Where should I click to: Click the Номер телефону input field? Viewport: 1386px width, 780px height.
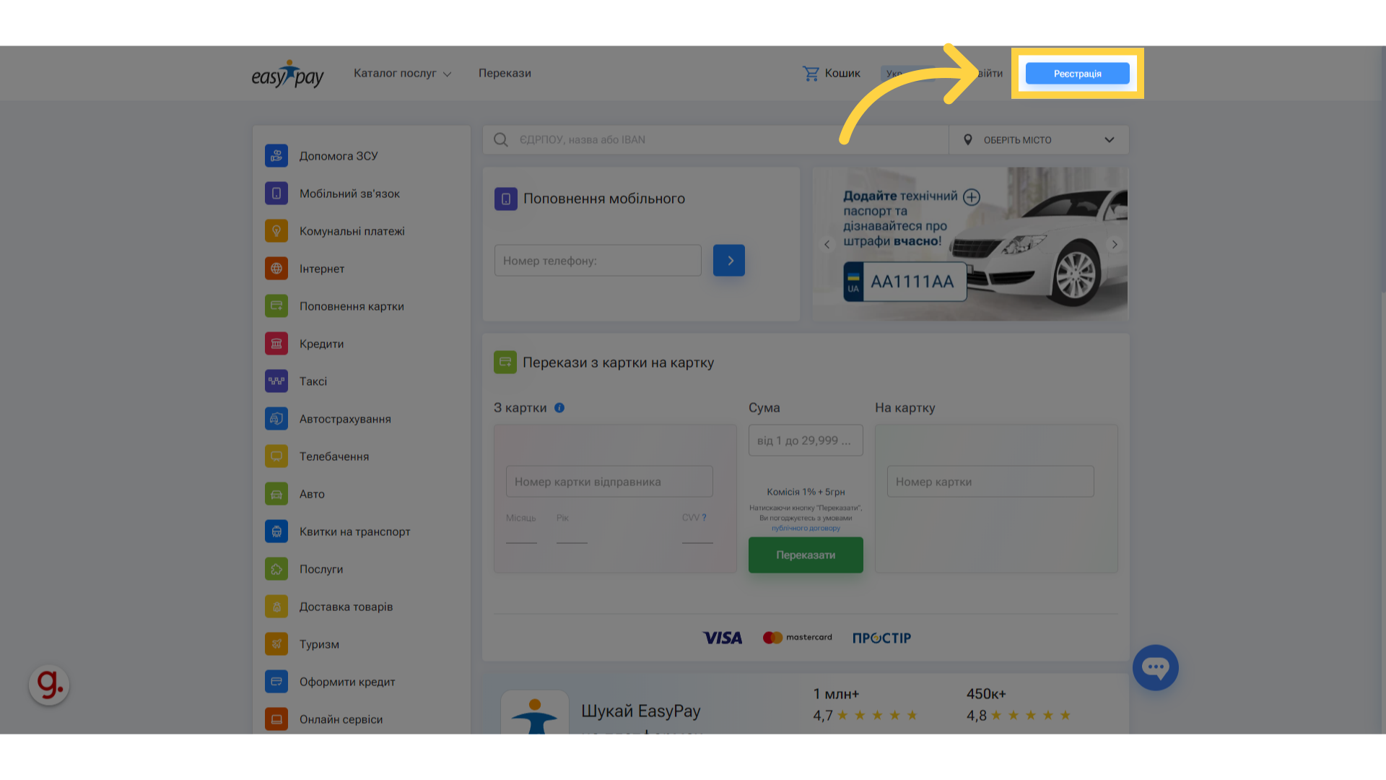click(x=598, y=261)
